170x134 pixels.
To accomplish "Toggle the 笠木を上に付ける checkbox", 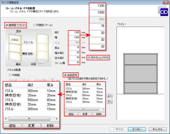I will pyautogui.click(x=89, y=58).
